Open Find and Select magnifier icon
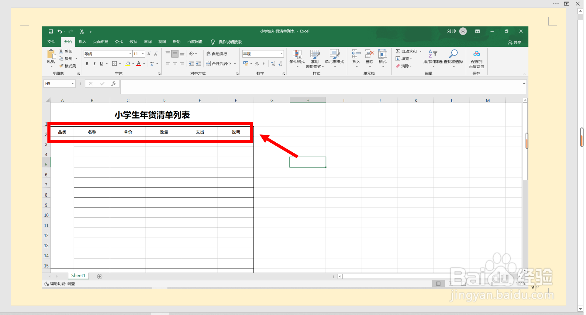 (453, 54)
